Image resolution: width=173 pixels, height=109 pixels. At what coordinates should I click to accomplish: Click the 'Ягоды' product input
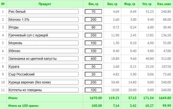pos(43,27)
